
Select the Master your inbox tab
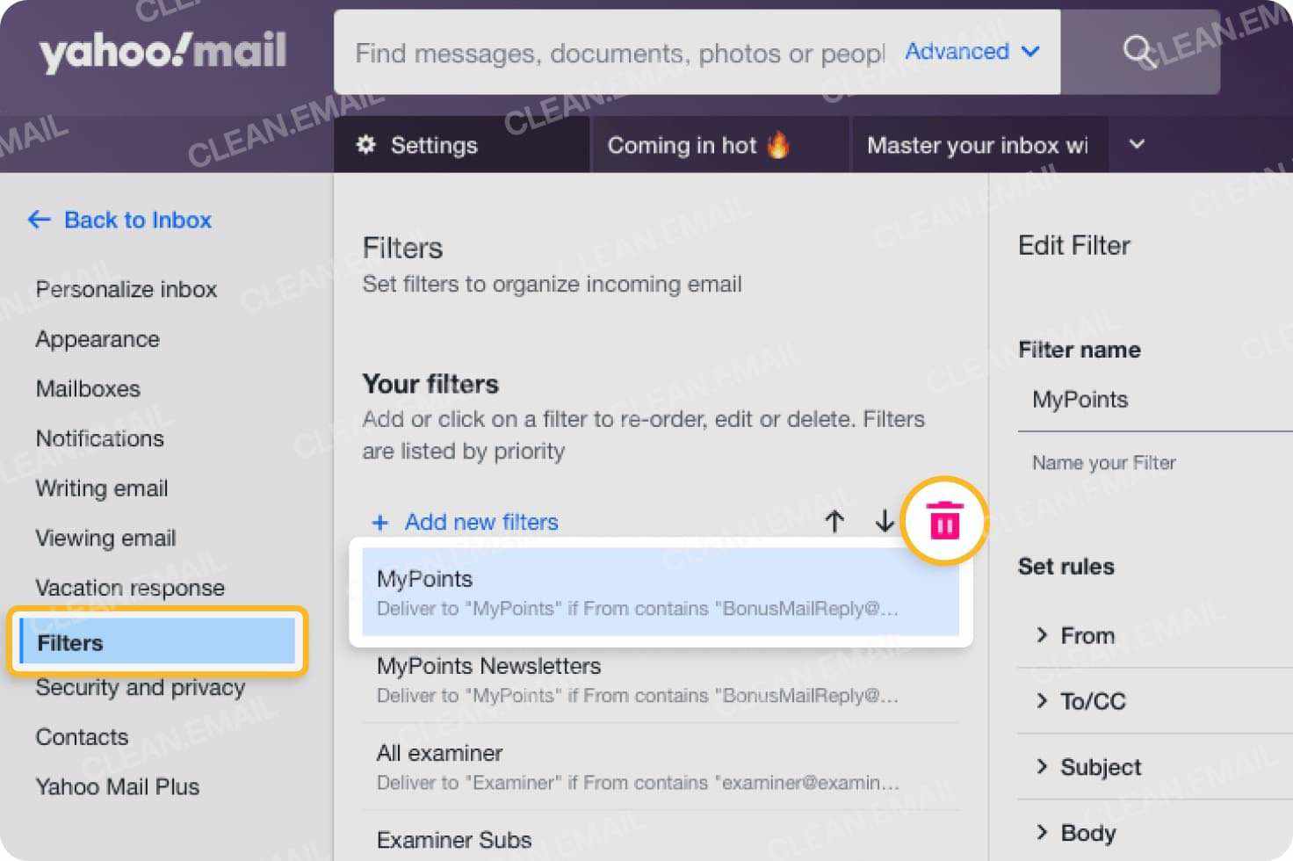tap(978, 145)
